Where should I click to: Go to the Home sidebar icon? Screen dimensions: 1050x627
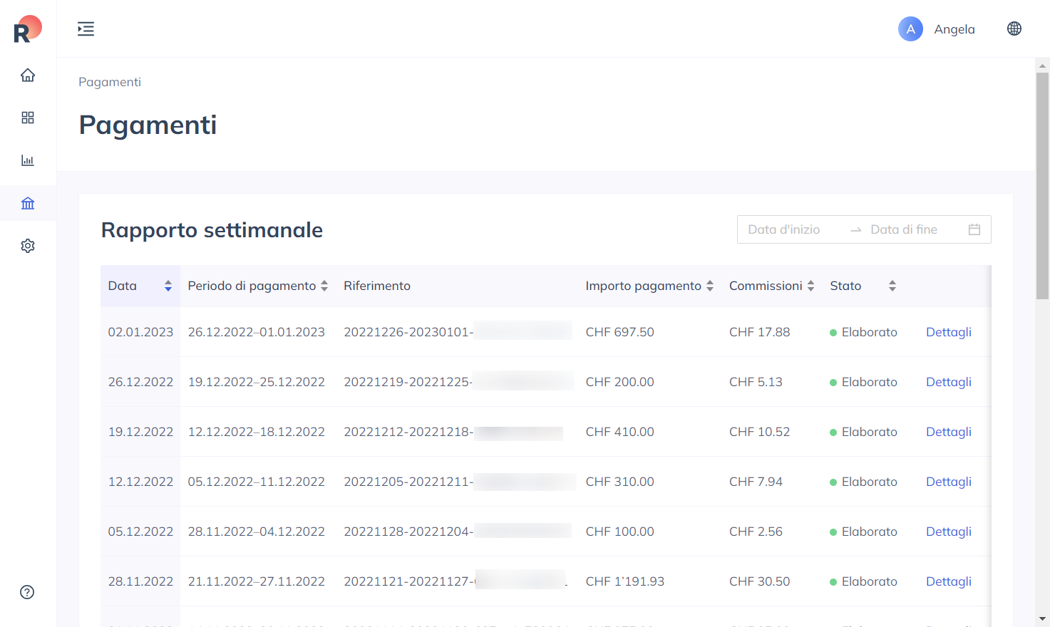click(x=28, y=75)
